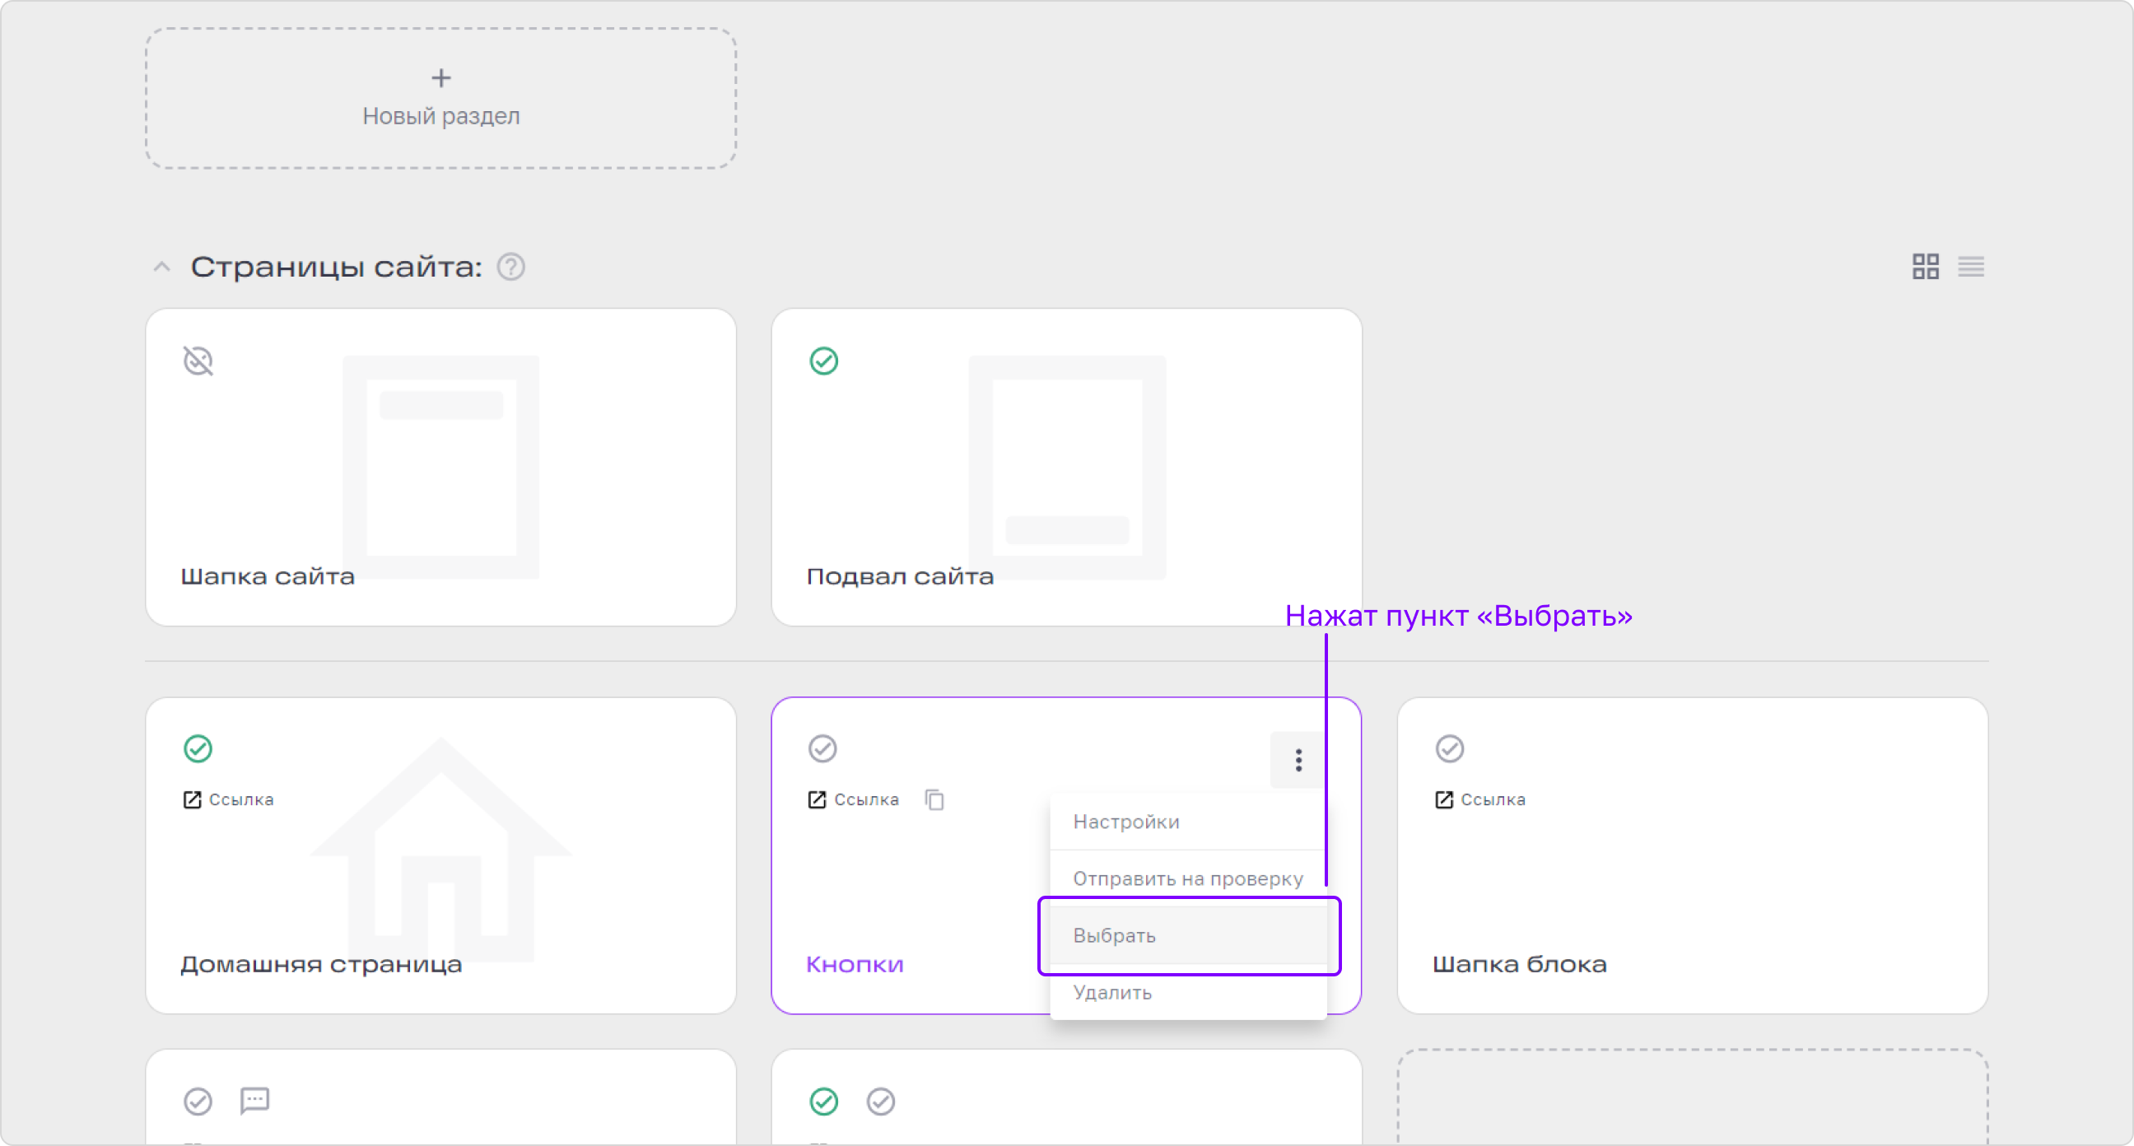Click green check status on Подвал сайта
The image size is (2134, 1146).
pos(823,361)
